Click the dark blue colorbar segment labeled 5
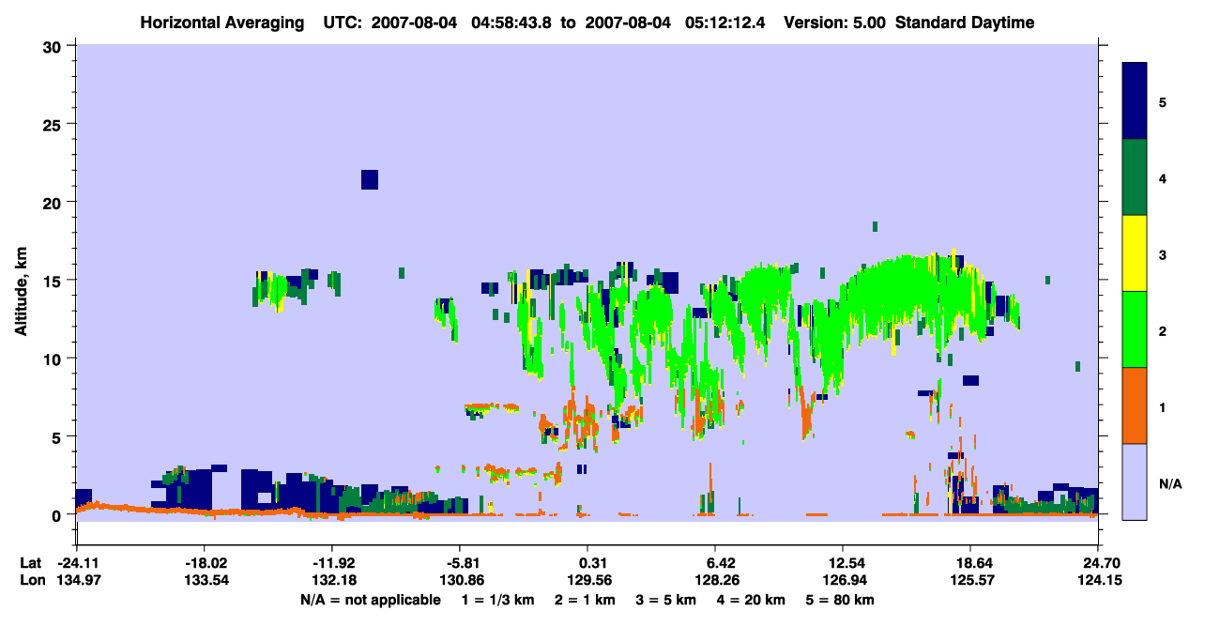Viewport: 1220px width, 626px height. point(1135,101)
